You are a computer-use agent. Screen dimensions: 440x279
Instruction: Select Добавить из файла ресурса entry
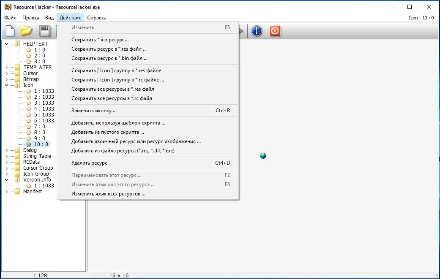pos(148,151)
